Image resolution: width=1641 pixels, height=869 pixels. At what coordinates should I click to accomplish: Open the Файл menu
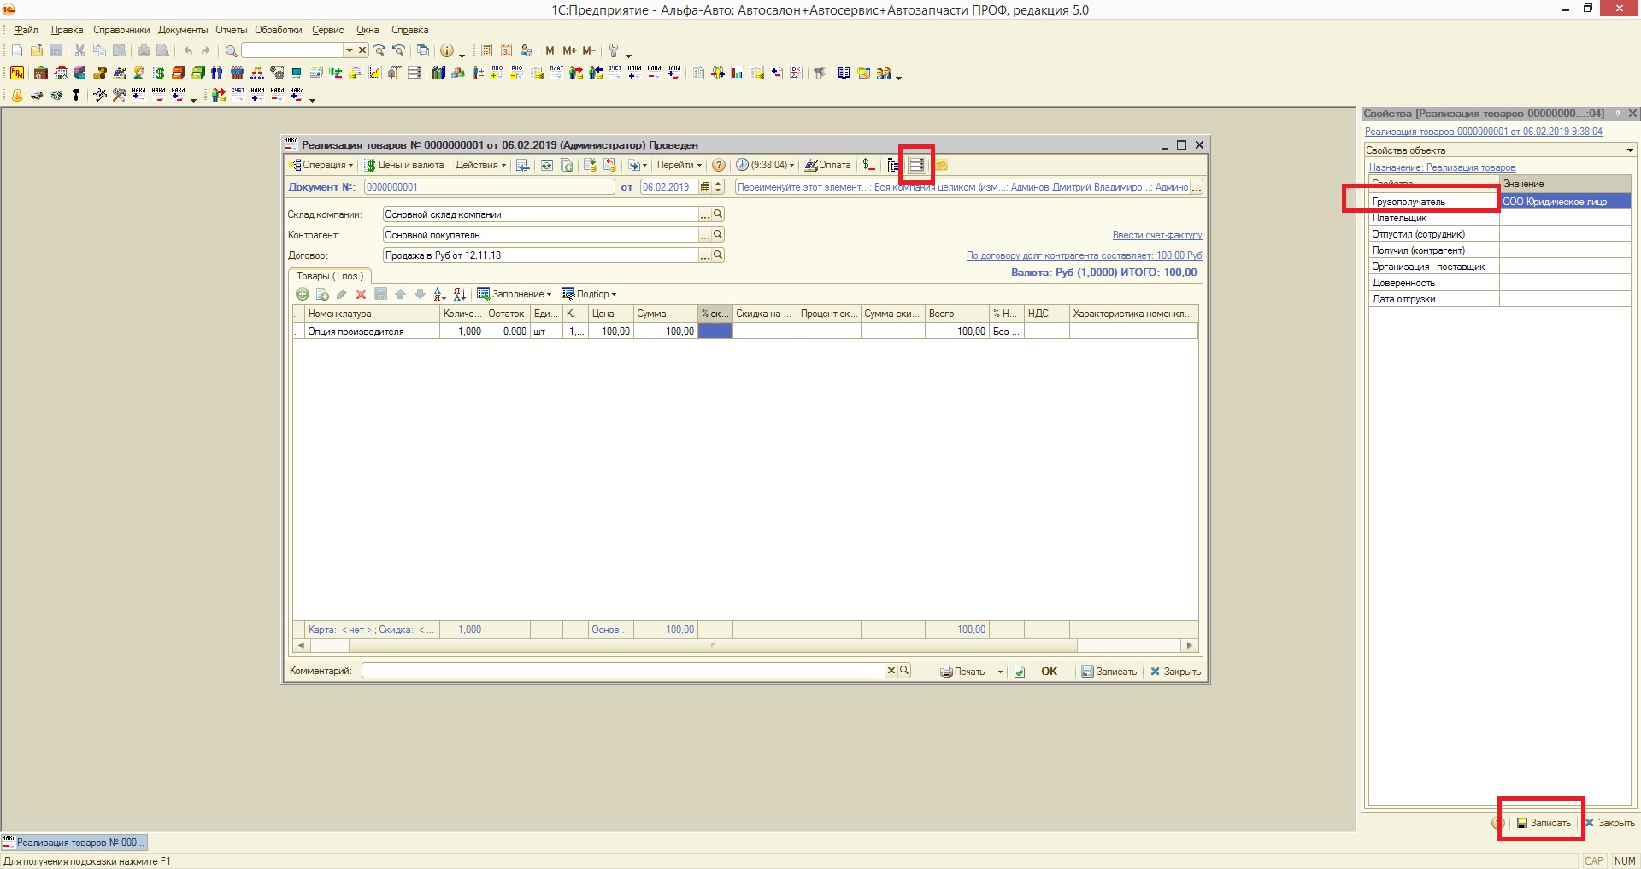[26, 30]
